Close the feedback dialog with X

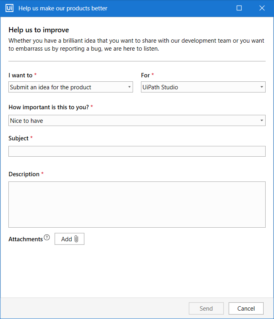(262, 8)
